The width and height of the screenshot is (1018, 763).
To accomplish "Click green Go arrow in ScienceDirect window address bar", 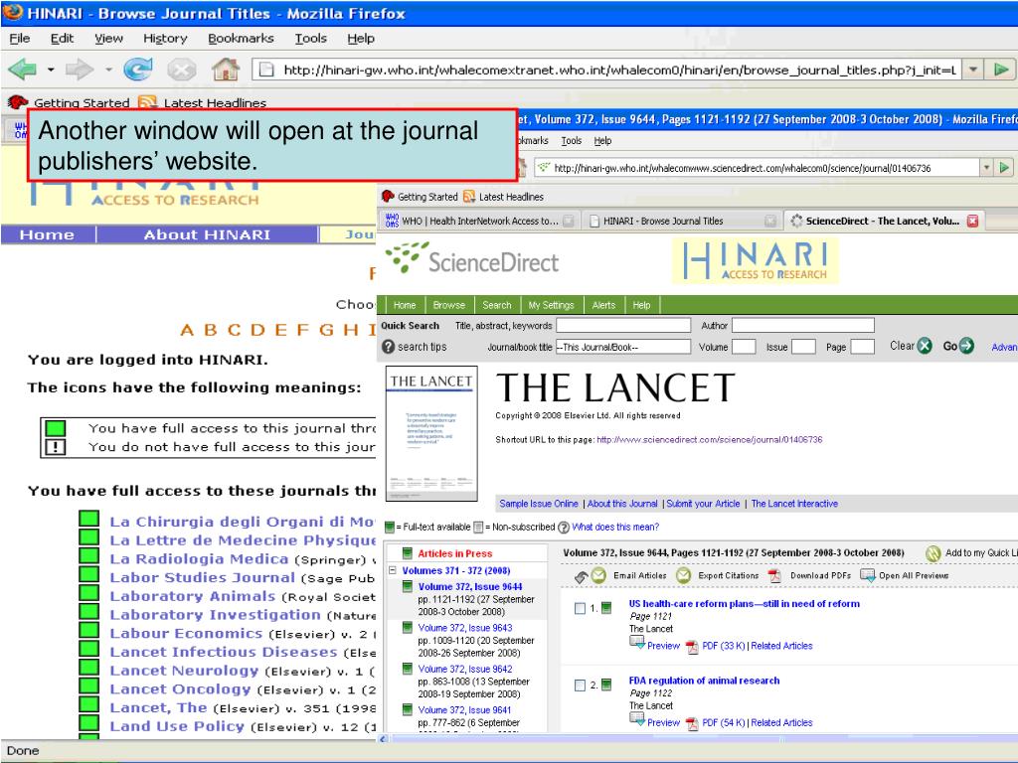I will 1004,167.
